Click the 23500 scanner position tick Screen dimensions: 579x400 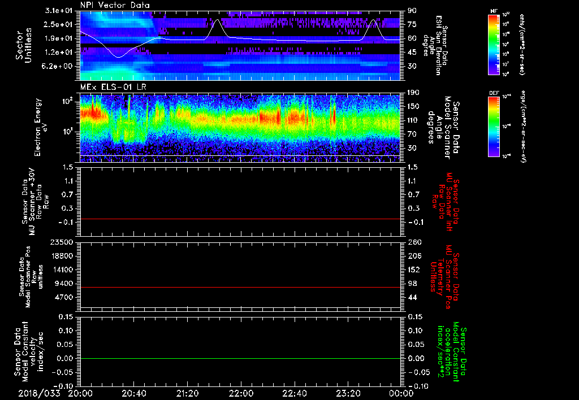coord(62,242)
